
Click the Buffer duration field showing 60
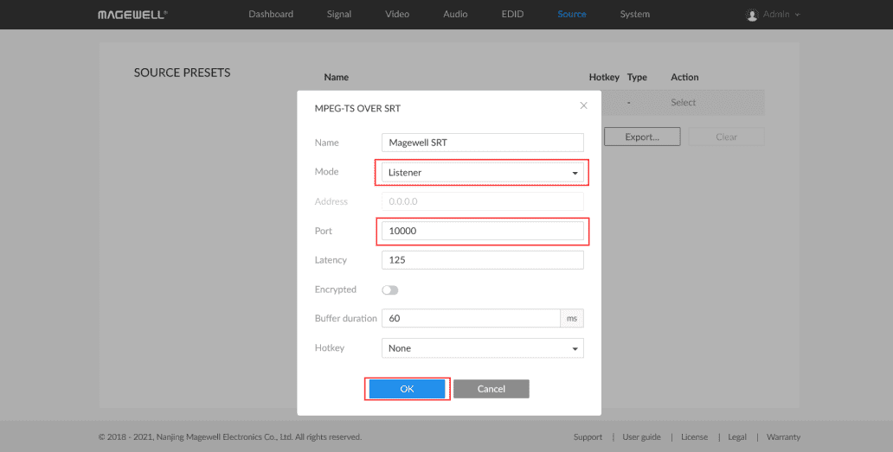pyautogui.click(x=471, y=318)
